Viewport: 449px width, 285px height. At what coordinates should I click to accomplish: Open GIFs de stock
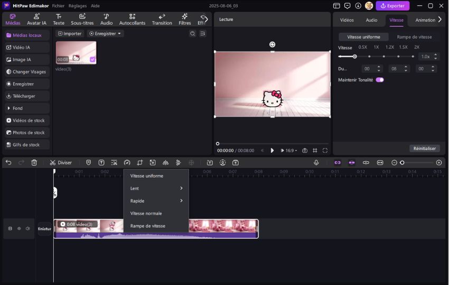click(27, 145)
